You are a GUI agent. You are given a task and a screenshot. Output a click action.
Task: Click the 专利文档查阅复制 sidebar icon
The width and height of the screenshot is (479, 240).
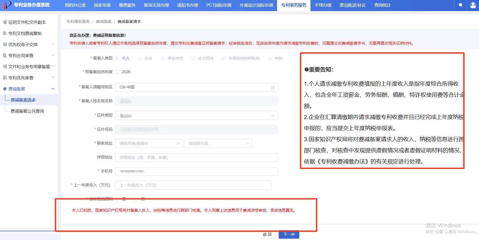point(5,33)
